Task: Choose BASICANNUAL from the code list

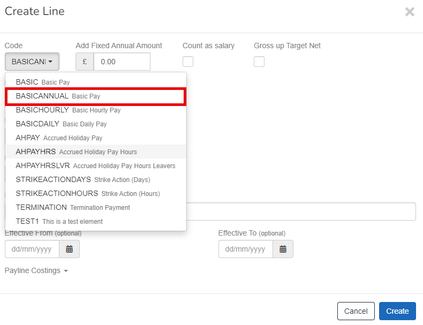Action: (x=58, y=96)
